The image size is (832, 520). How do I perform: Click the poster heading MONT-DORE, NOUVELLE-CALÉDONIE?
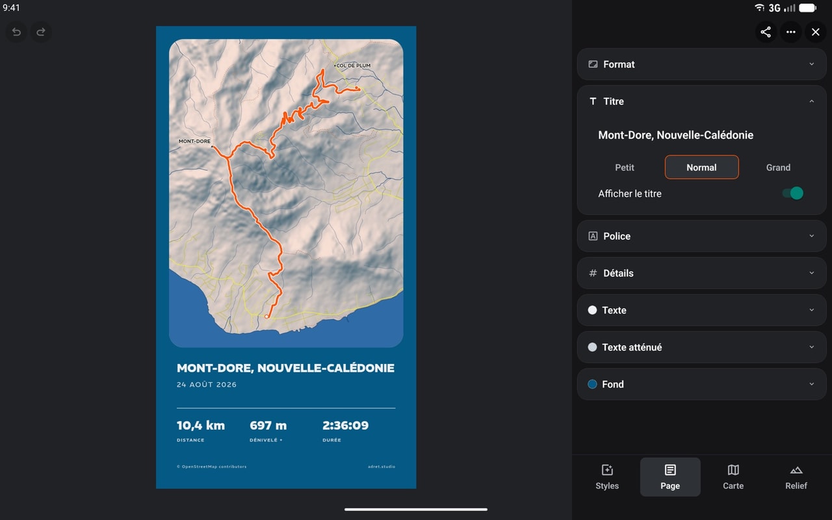pyautogui.click(x=285, y=368)
